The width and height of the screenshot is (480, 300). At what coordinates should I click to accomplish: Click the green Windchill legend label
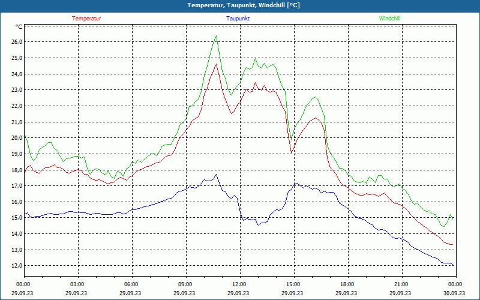pos(389,19)
